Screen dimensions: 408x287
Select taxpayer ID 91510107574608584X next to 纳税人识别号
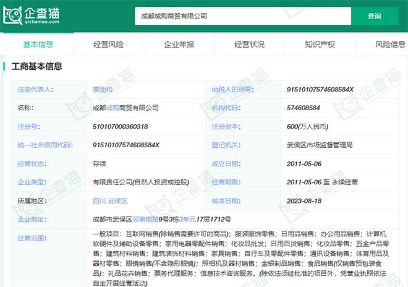tap(320, 90)
